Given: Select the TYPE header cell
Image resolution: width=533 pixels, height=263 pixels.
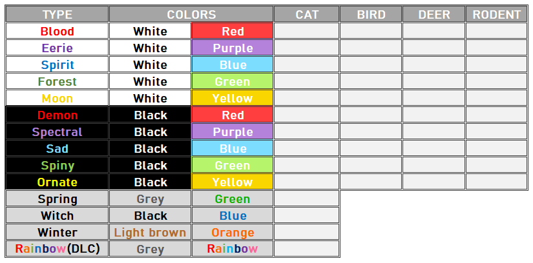Looking at the screenshot, I should coord(57,14).
